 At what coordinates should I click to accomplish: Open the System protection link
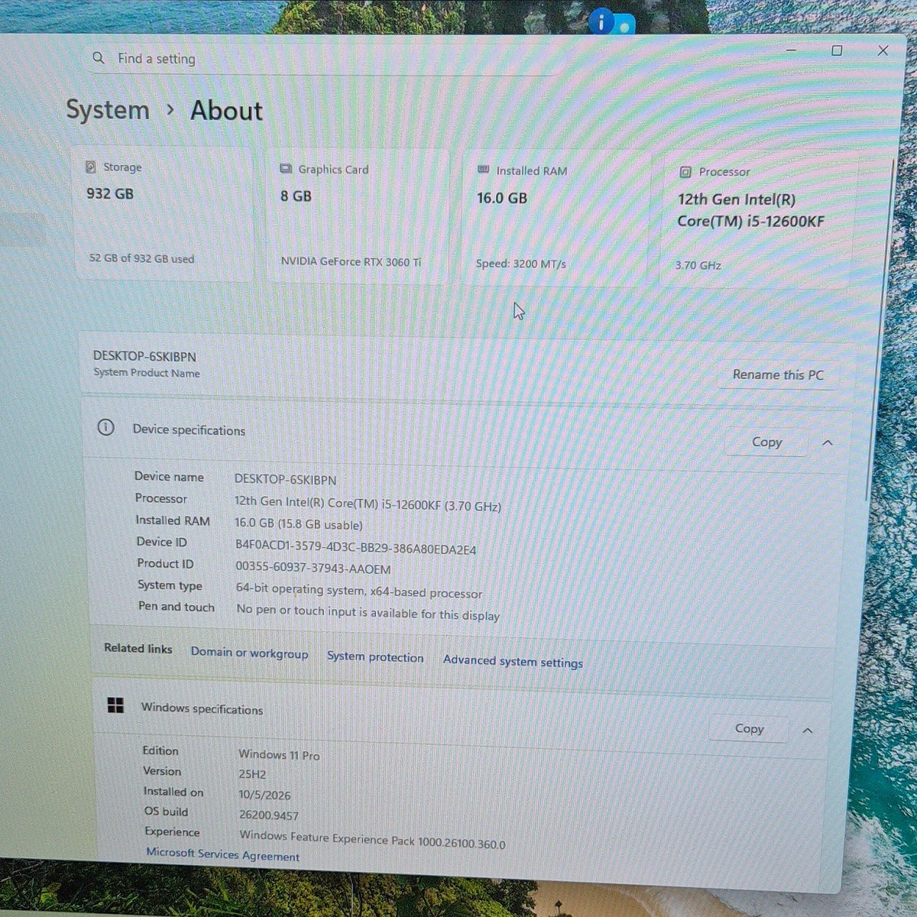[x=375, y=657]
